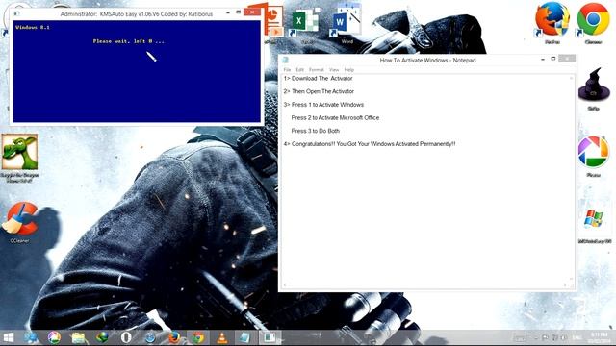The height and width of the screenshot is (346, 616).
Task: Switch to KMSAuto taskbar window icon
Action: click(269, 337)
